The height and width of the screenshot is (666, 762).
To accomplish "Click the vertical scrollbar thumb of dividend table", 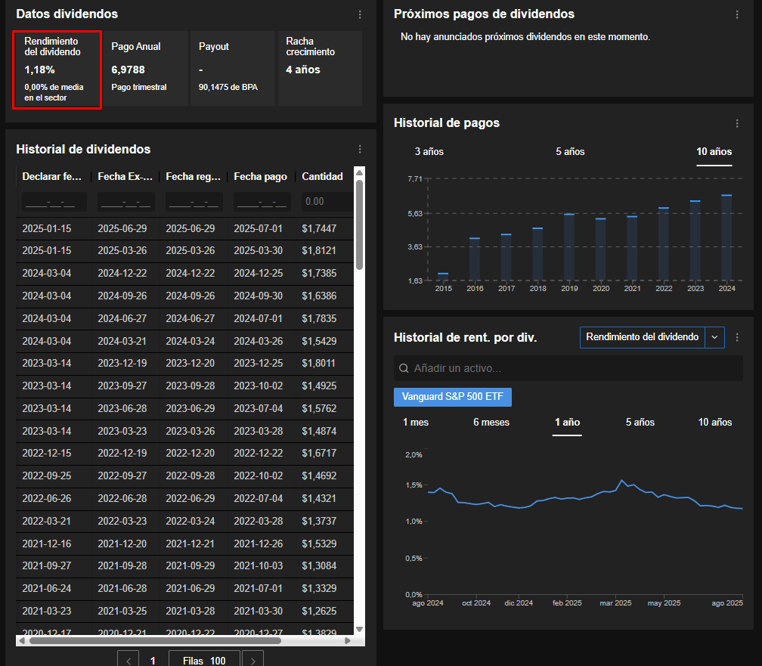I will click(360, 225).
